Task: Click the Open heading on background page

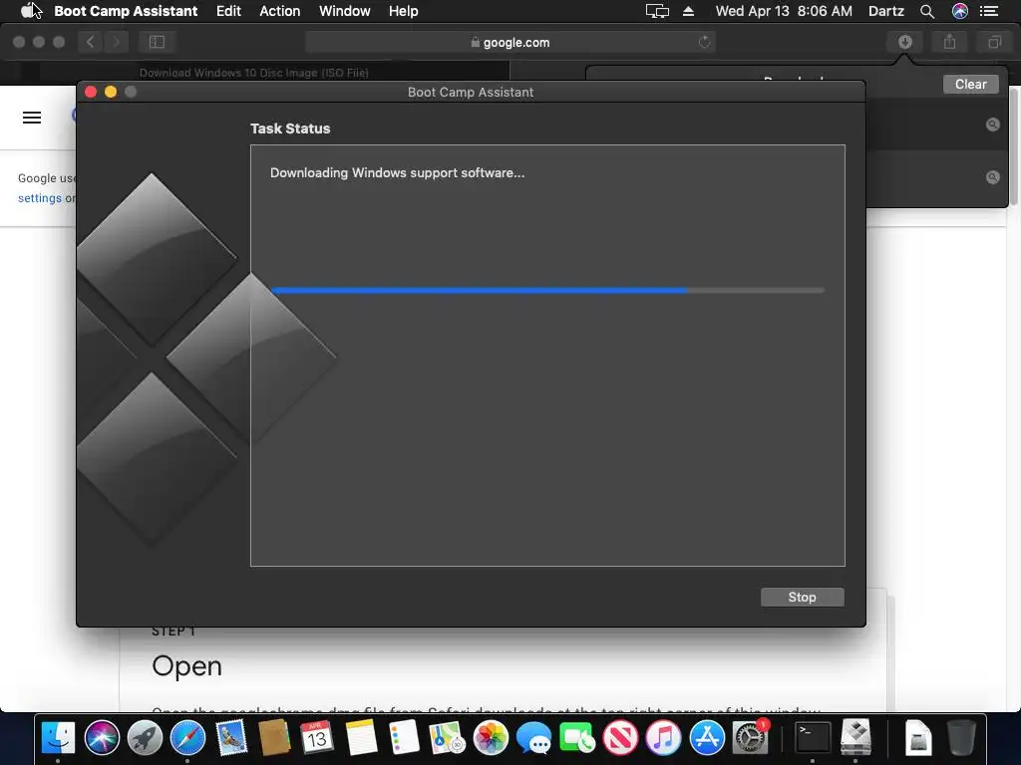Action: tap(186, 666)
